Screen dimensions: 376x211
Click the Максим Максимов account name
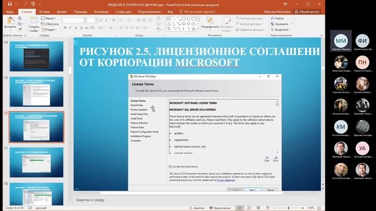[x=277, y=12]
